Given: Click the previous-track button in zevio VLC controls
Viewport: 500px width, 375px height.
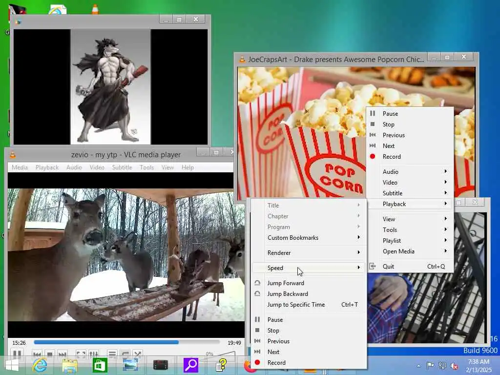Looking at the screenshot, I should click(x=37, y=354).
